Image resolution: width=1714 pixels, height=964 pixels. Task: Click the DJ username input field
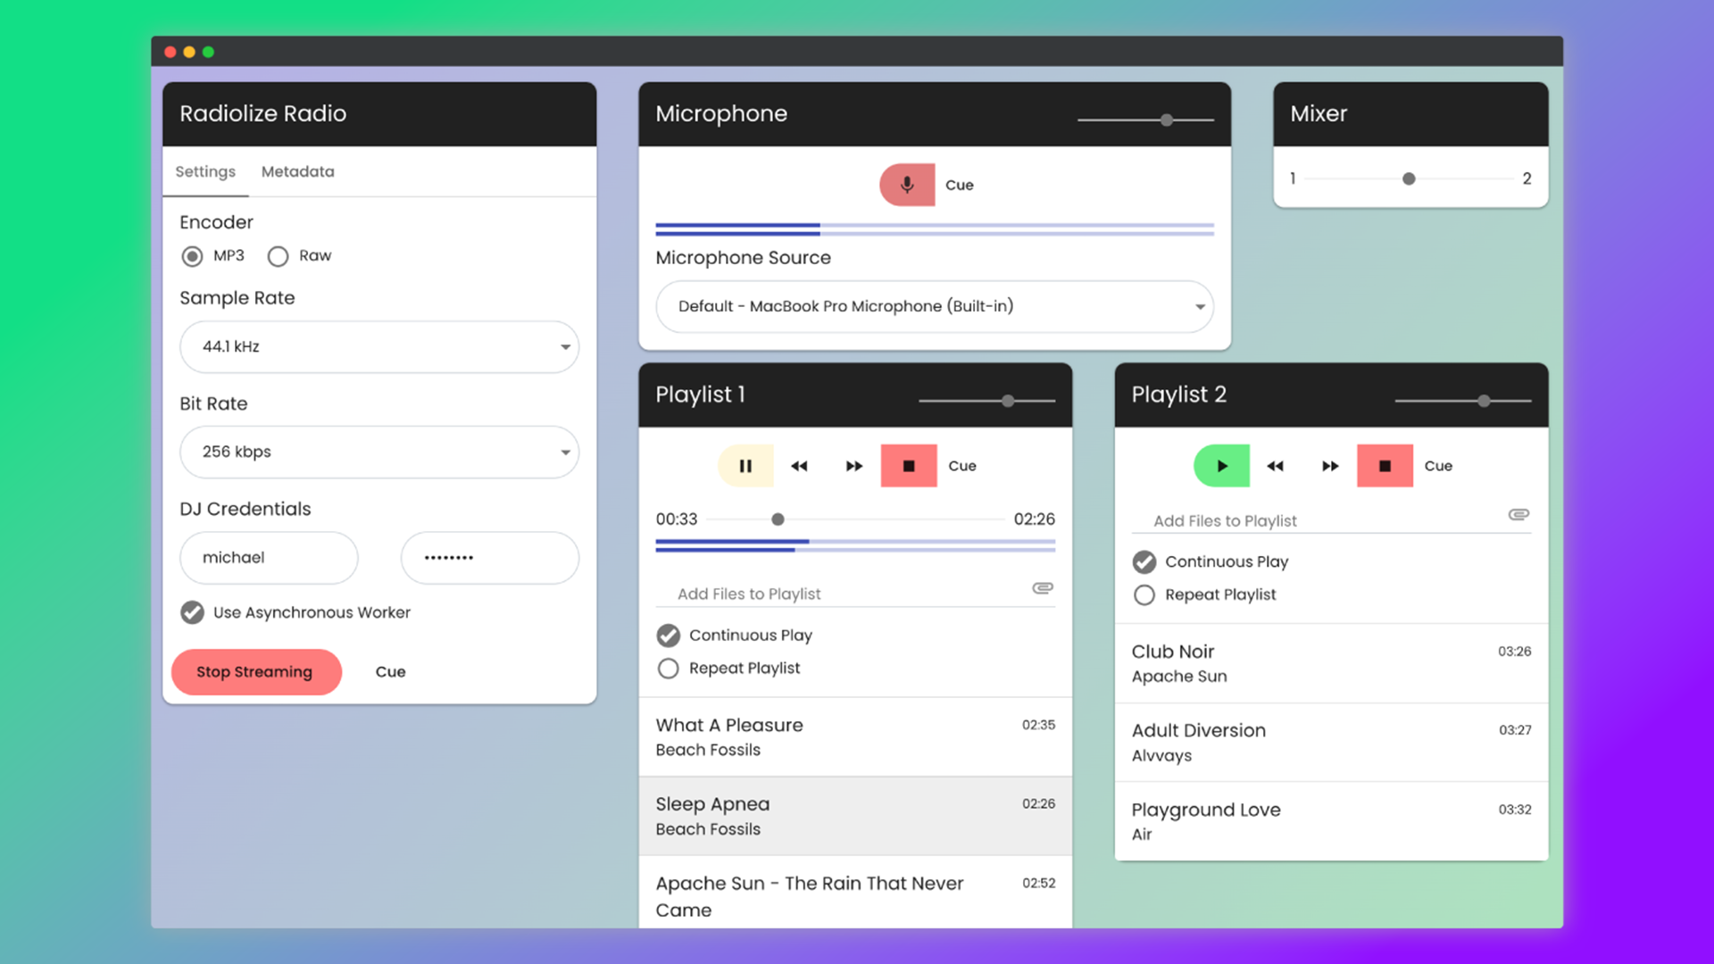tap(270, 557)
